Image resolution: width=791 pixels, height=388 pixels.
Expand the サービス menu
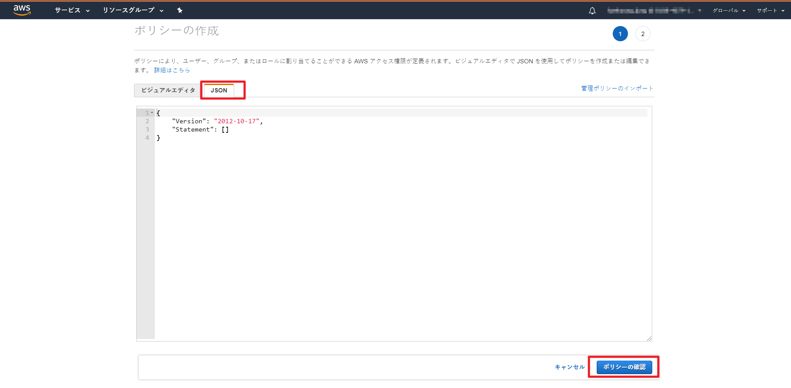[72, 10]
